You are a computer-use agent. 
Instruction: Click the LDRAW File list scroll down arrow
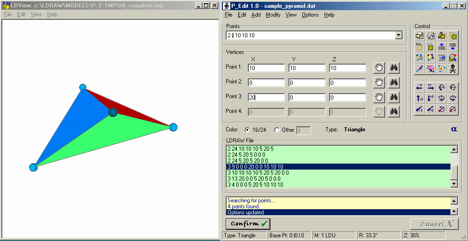[x=454, y=184]
